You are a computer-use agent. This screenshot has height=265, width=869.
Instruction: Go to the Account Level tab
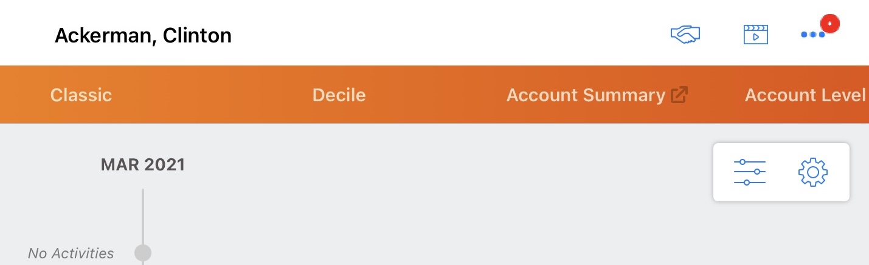[x=805, y=95]
